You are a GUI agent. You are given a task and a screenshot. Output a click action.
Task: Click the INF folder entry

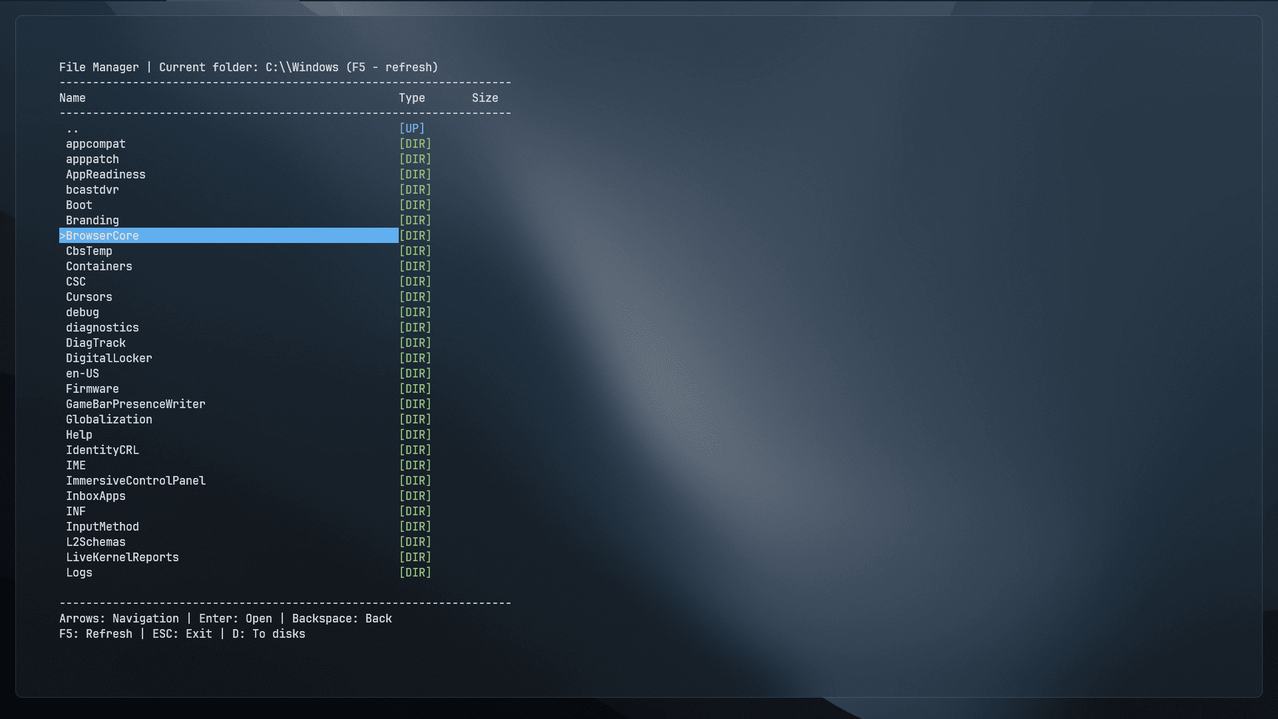76,511
